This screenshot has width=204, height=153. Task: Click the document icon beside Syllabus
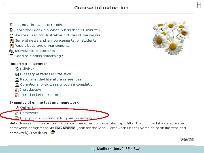tap(17, 69)
